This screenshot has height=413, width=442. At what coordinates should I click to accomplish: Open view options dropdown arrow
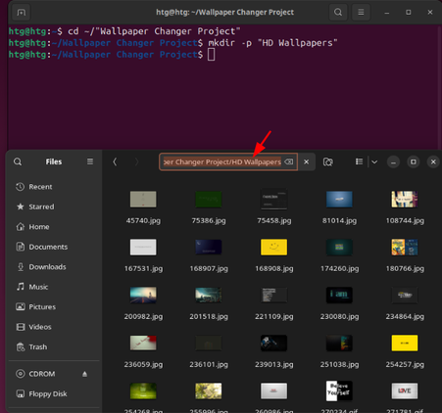coord(374,161)
